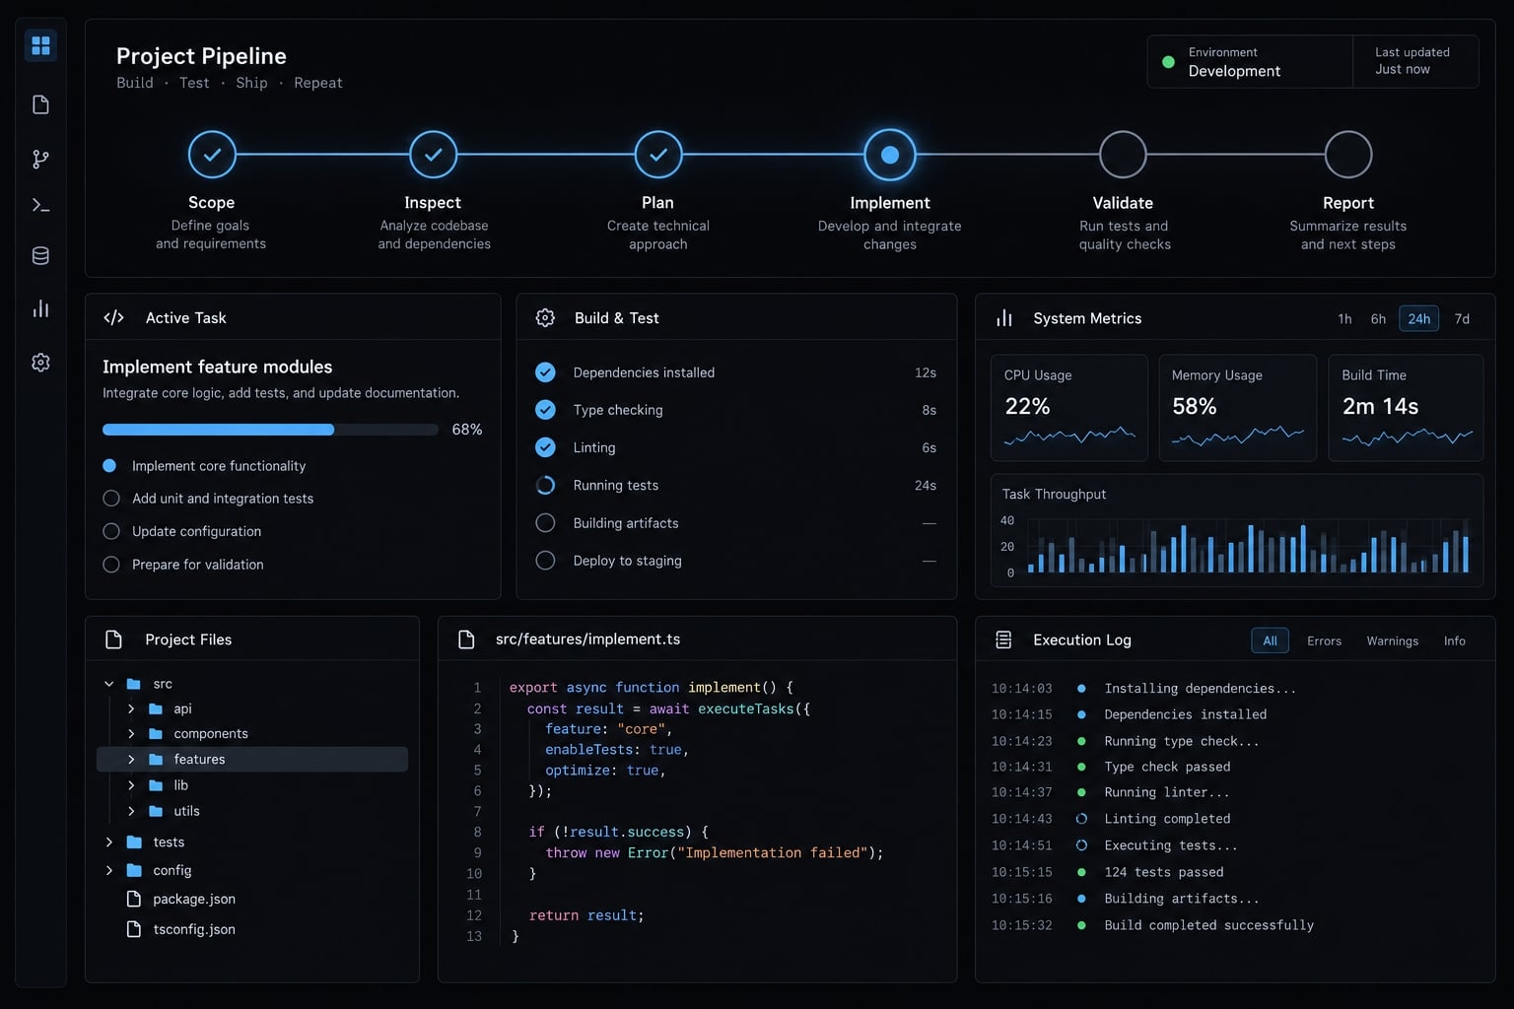Click the file icon beside src/features/implement.ts

click(466, 639)
